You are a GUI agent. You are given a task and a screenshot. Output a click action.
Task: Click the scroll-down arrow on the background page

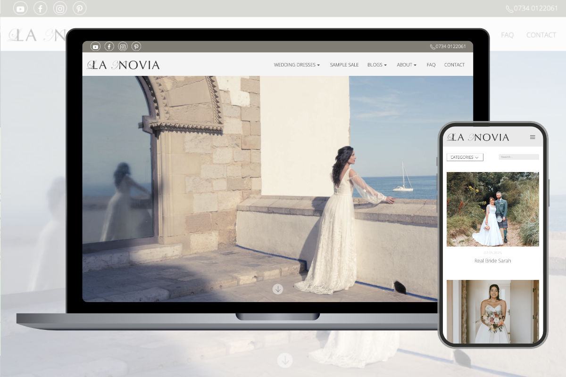pos(284,361)
